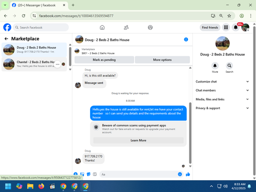Click the 'Message sent' bubble
256x192 pixels.
94,83
